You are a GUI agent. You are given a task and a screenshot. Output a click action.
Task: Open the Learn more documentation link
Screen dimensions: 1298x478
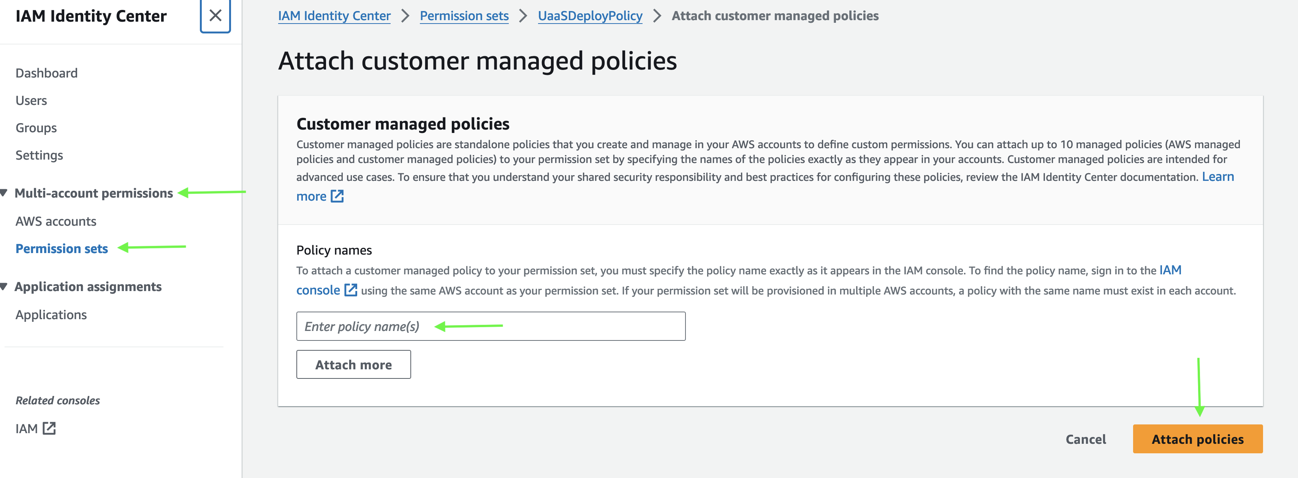1218,176
